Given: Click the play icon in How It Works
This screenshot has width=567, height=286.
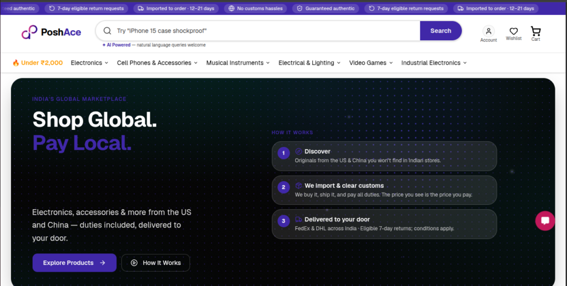Looking at the screenshot, I should (x=134, y=263).
